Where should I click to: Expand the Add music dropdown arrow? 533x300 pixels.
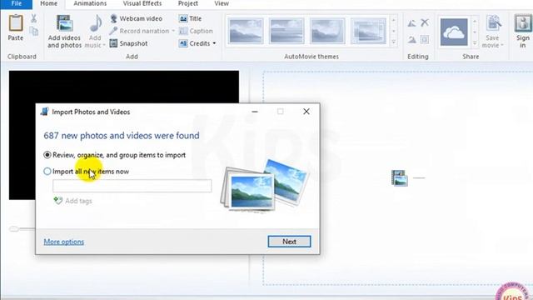pyautogui.click(x=103, y=46)
